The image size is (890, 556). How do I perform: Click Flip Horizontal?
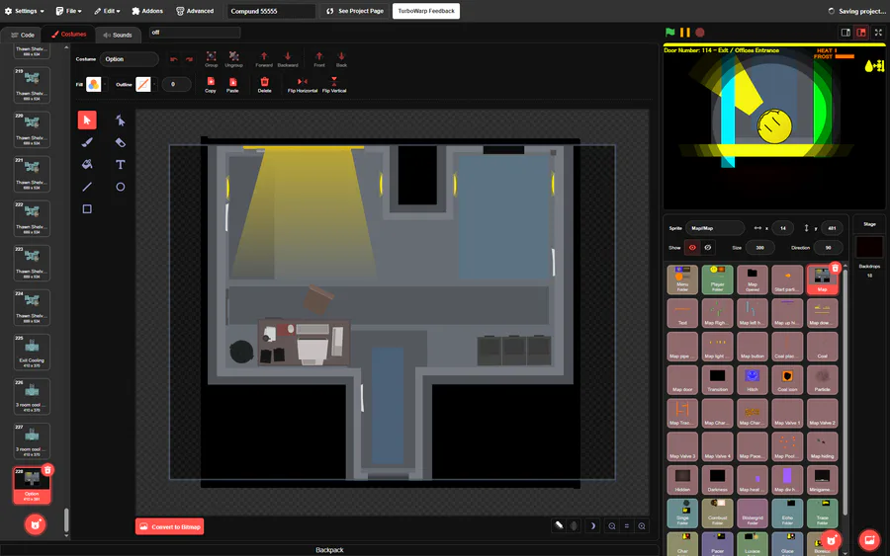[303, 85]
